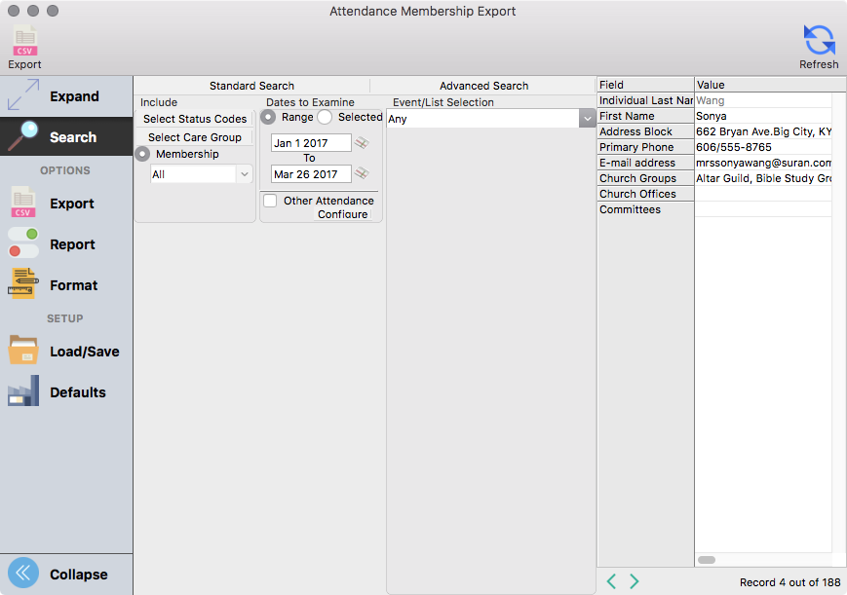Click the Refresh icon
This screenshot has height=595, width=847.
[818, 41]
